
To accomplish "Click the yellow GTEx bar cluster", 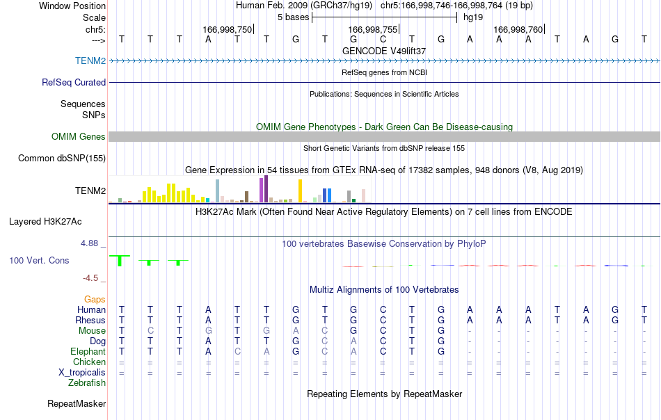I will tap(168, 194).
